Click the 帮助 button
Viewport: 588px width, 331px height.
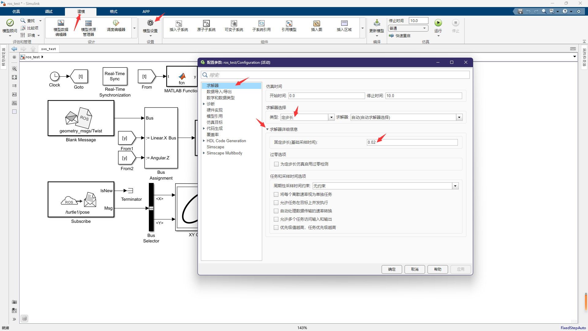point(438,269)
